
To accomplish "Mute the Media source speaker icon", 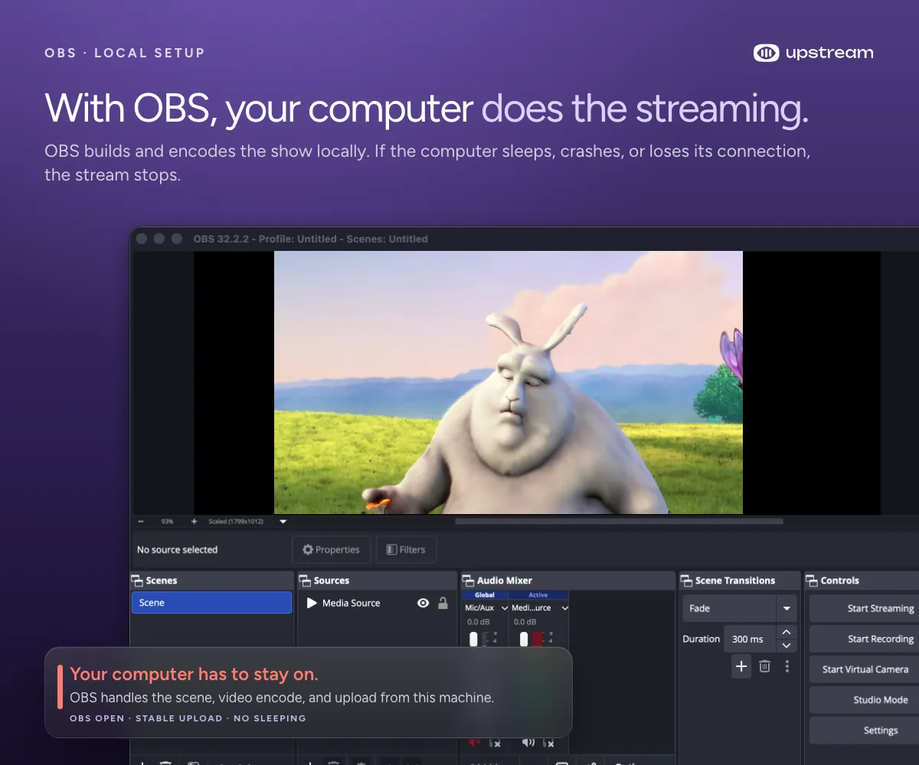I will coord(528,742).
